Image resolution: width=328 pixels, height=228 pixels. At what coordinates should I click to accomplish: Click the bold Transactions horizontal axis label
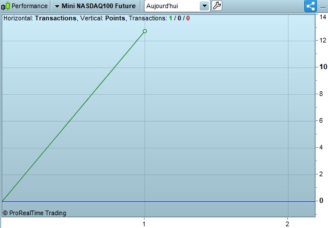pyautogui.click(x=55, y=18)
